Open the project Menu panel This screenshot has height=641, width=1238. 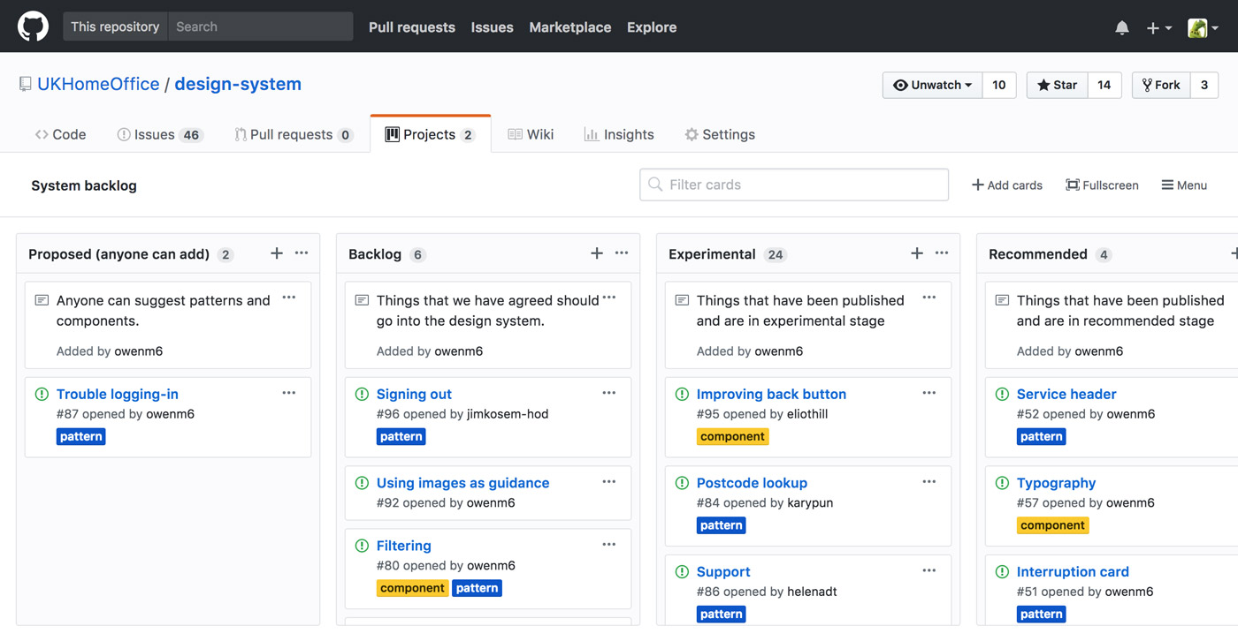pyautogui.click(x=1184, y=185)
